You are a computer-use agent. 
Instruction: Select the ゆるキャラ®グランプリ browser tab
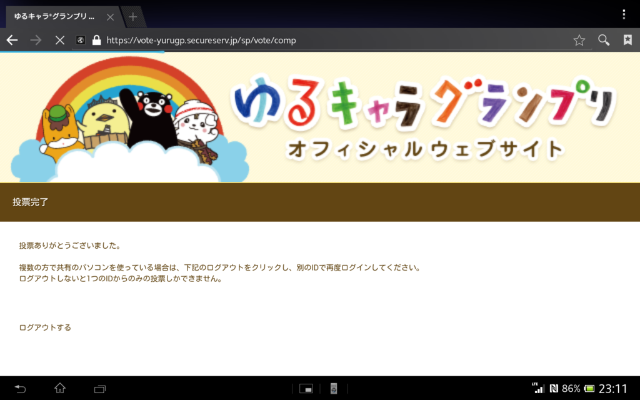coord(54,16)
